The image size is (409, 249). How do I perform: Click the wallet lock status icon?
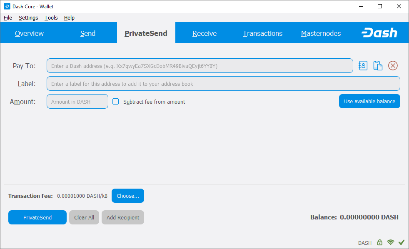(380, 242)
